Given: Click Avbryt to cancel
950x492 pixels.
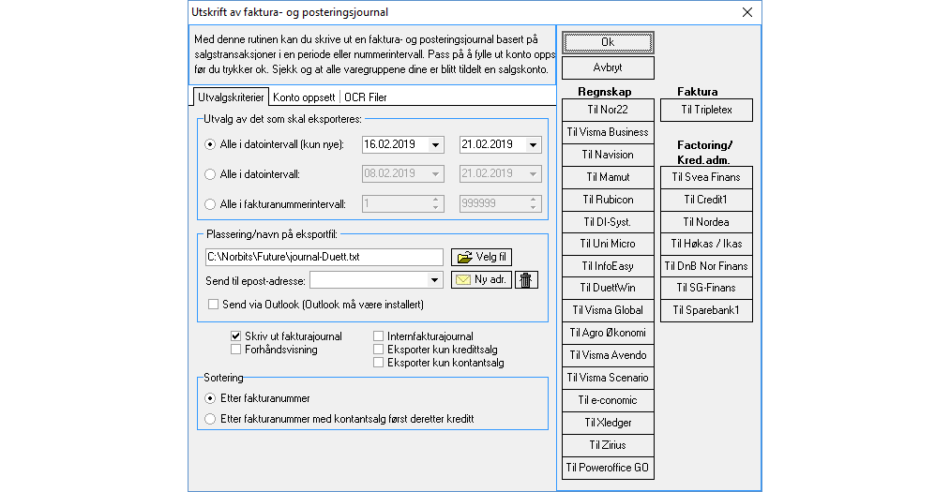Looking at the screenshot, I should [x=608, y=67].
